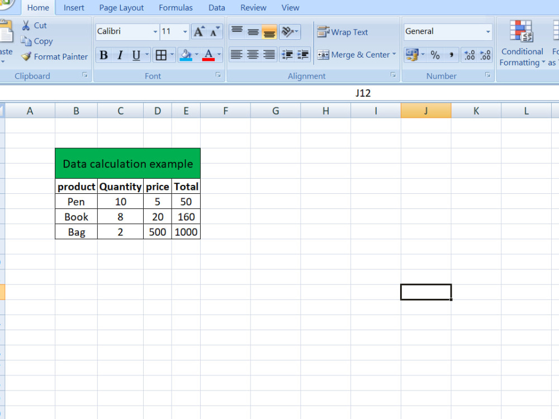This screenshot has width=559, height=419.
Task: Select the cell containing 160
Action: click(x=186, y=217)
